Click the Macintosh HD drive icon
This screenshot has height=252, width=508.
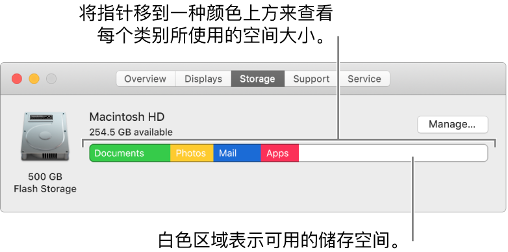pyautogui.click(x=45, y=136)
